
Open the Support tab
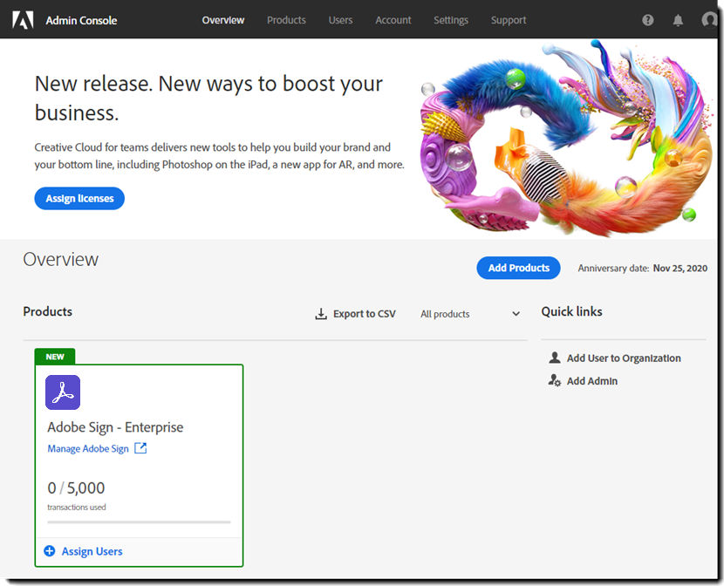[509, 20]
